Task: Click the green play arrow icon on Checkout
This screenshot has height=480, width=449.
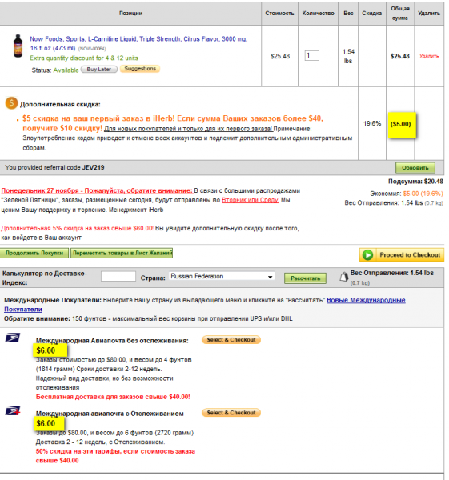Action: pos(367,255)
